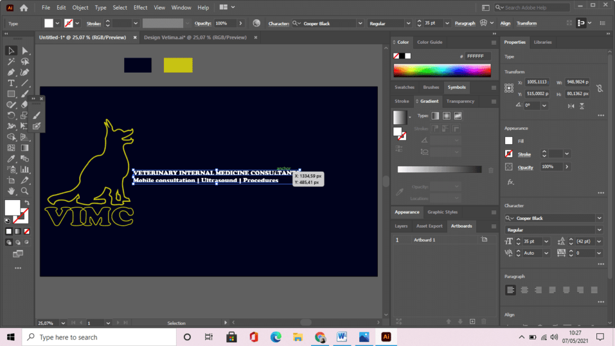The width and height of the screenshot is (615, 346).
Task: Set paragraph Align left
Action: [x=510, y=290]
